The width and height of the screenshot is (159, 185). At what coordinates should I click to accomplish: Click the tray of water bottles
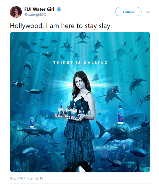[70, 113]
